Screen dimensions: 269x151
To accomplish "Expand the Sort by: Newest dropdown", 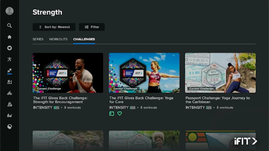I will [x=54, y=27].
